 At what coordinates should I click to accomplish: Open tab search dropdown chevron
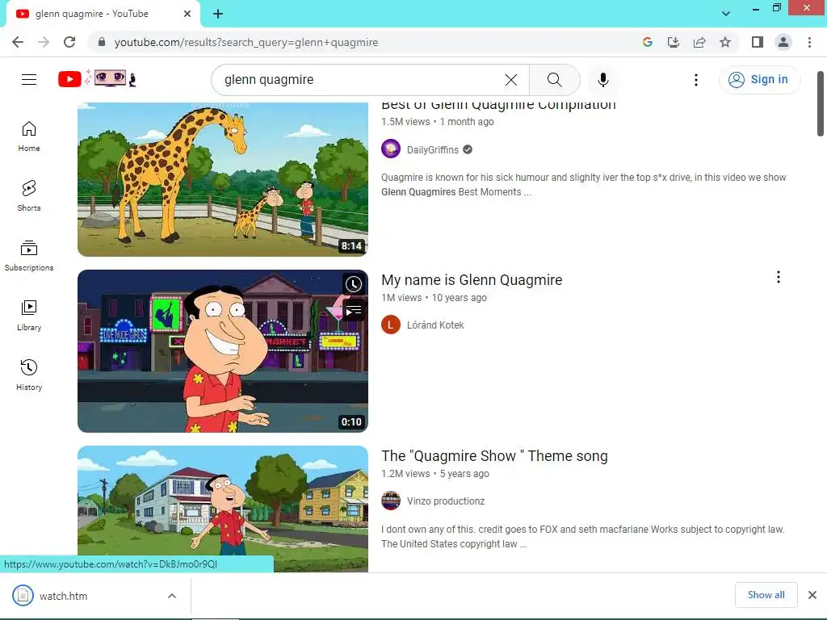pyautogui.click(x=726, y=14)
